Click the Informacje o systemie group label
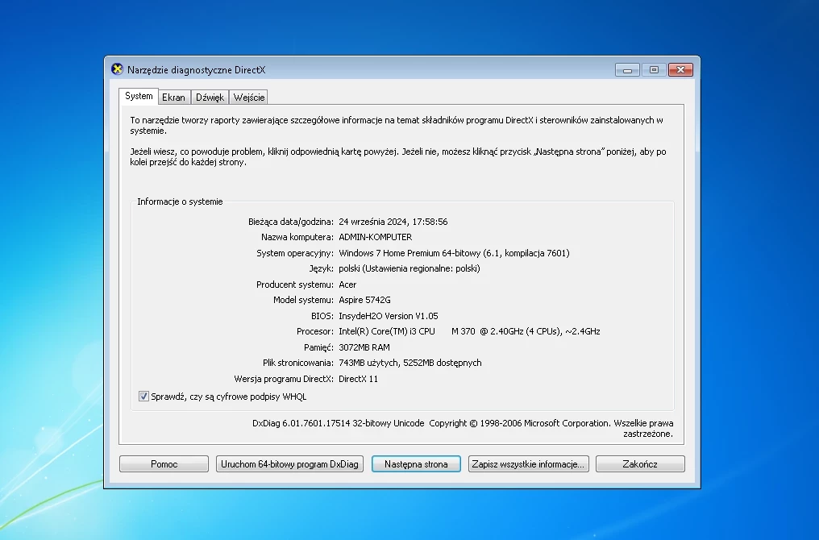The image size is (819, 540). (179, 201)
